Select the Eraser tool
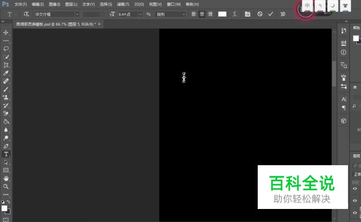Viewport: 361px width, 222px height. [6, 114]
